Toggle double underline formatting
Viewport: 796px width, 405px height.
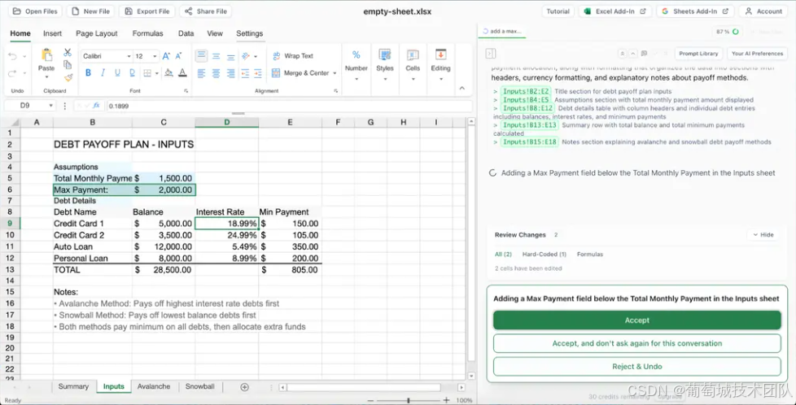133,73
